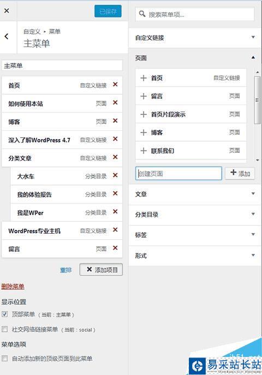Collapse the 页面 section
This screenshot has width=262, height=375.
point(194,58)
